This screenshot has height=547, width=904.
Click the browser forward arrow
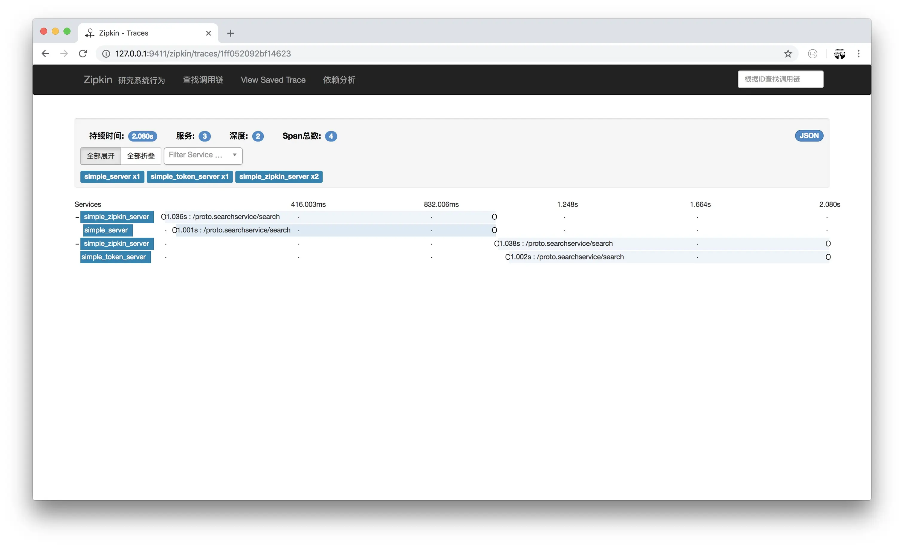pyautogui.click(x=64, y=54)
